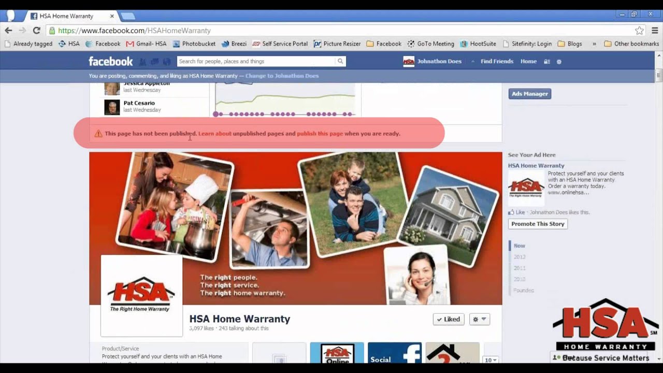Jump to 2011 on the timeline
The image size is (663, 373).
pyautogui.click(x=519, y=268)
